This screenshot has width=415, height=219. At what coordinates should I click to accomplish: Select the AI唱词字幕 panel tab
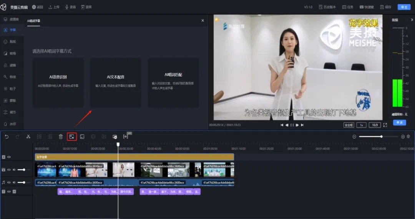pos(33,21)
